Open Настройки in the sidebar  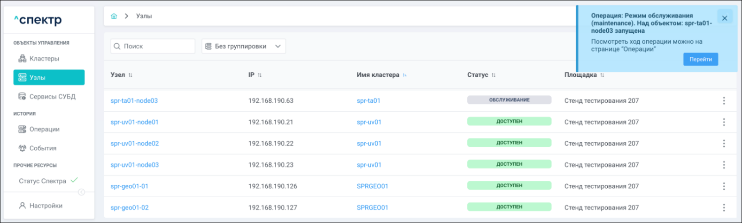pos(46,206)
